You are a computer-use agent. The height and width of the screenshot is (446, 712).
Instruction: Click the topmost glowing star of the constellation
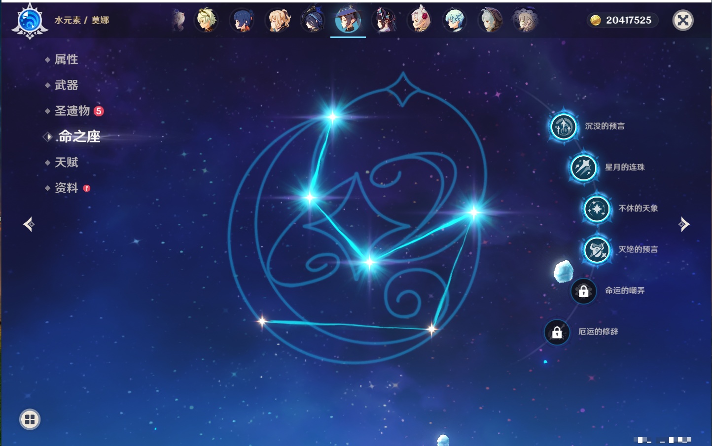(x=333, y=117)
